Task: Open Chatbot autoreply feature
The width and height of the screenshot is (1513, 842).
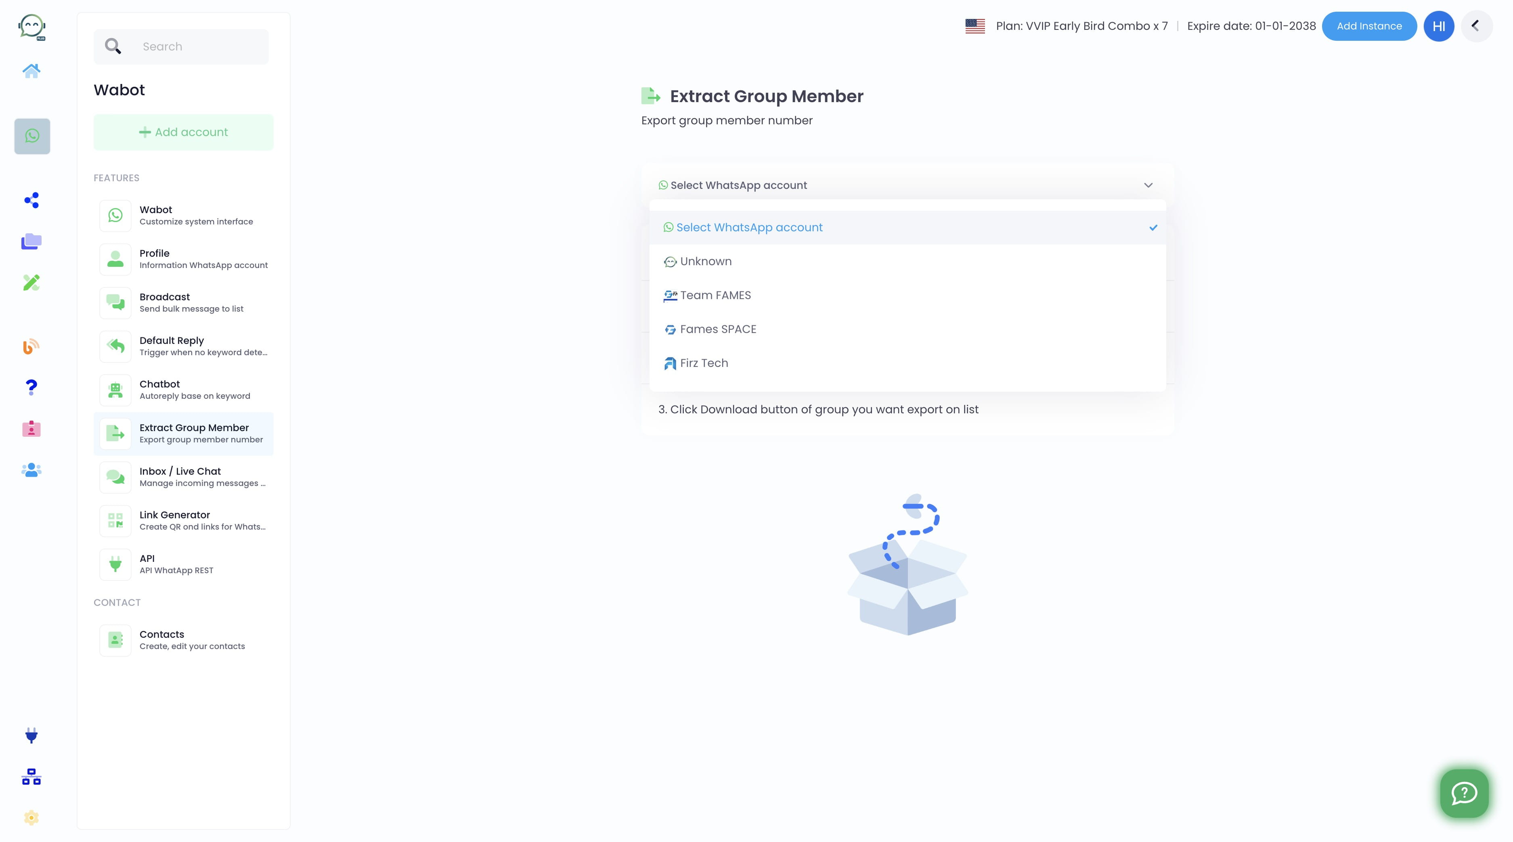Action: [x=184, y=390]
